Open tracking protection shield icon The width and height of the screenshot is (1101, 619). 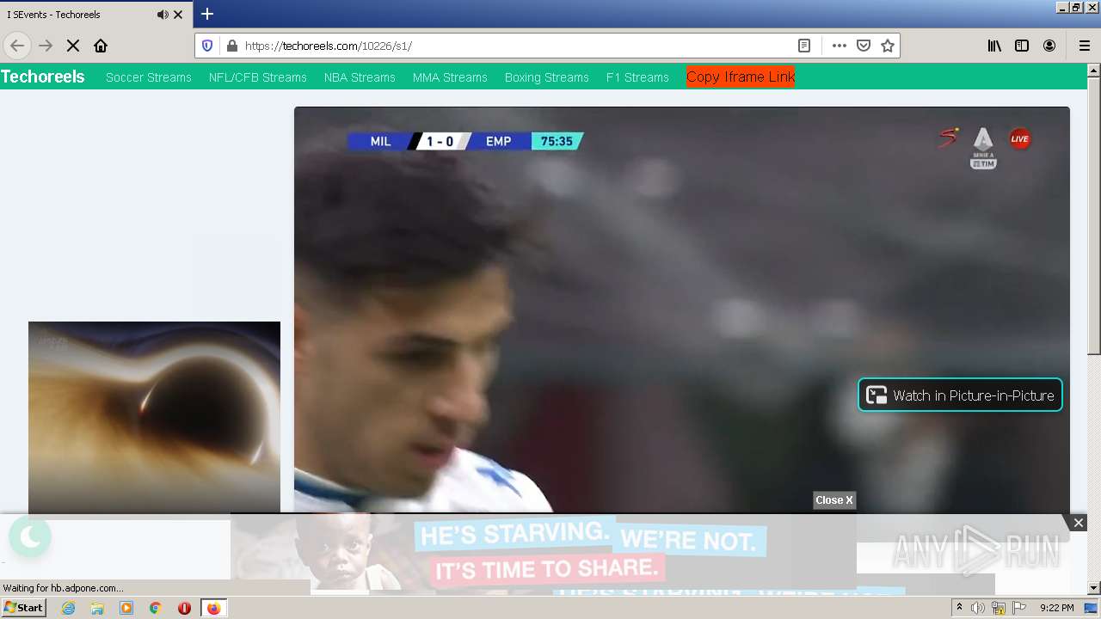(207, 46)
